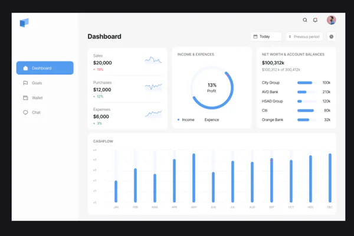
Task: Open the user profile avatar
Action: coord(331,20)
